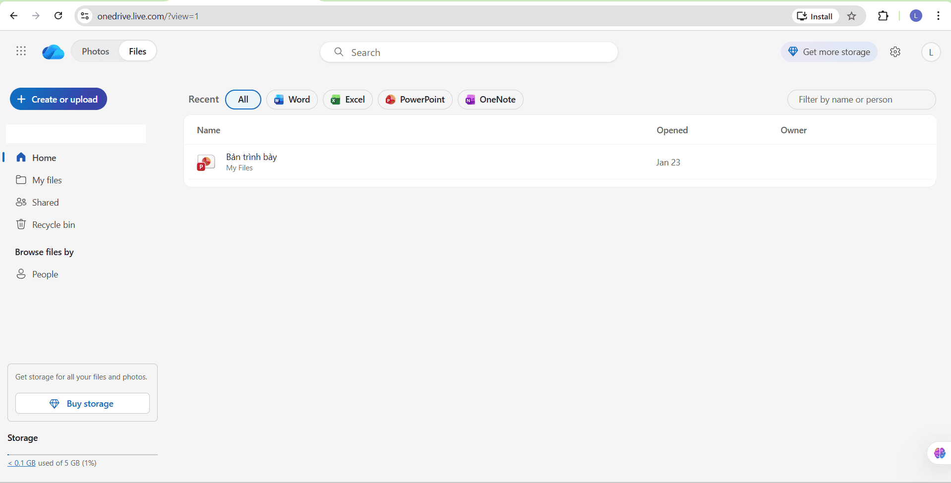Sort by the Name column header
951x483 pixels.
click(208, 130)
